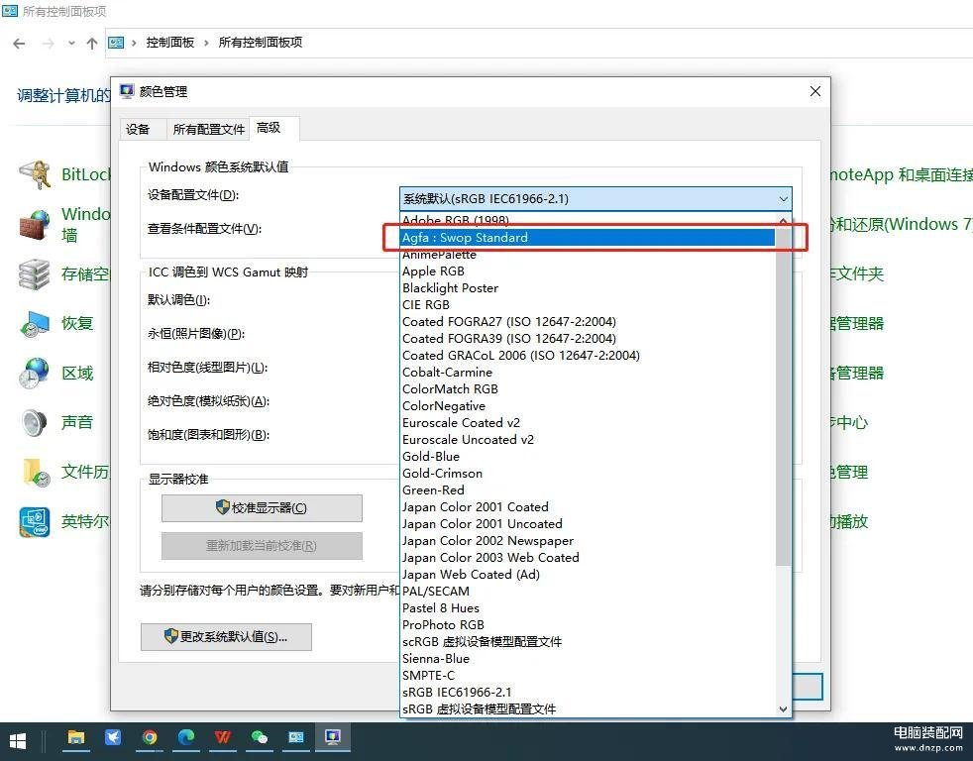Select Euroscale Uncoated v2 profile
973x761 pixels.
589,440
